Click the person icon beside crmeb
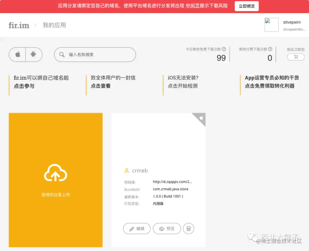The image size is (309, 251). tap(126, 170)
